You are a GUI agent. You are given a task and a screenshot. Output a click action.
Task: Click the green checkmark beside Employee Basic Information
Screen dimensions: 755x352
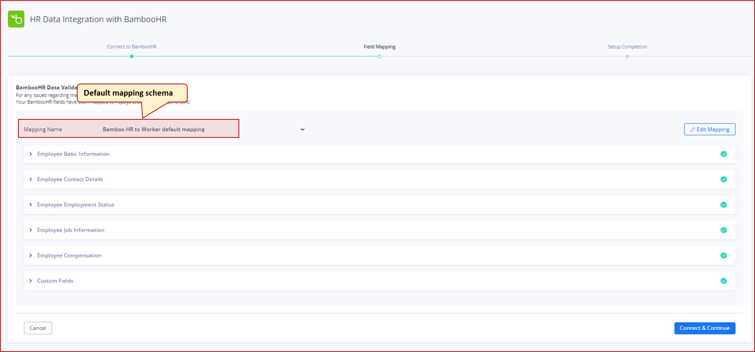coord(724,154)
